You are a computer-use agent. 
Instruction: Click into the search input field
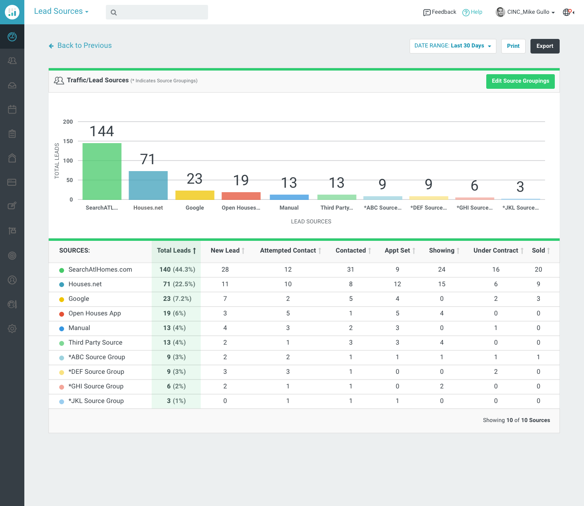point(157,12)
